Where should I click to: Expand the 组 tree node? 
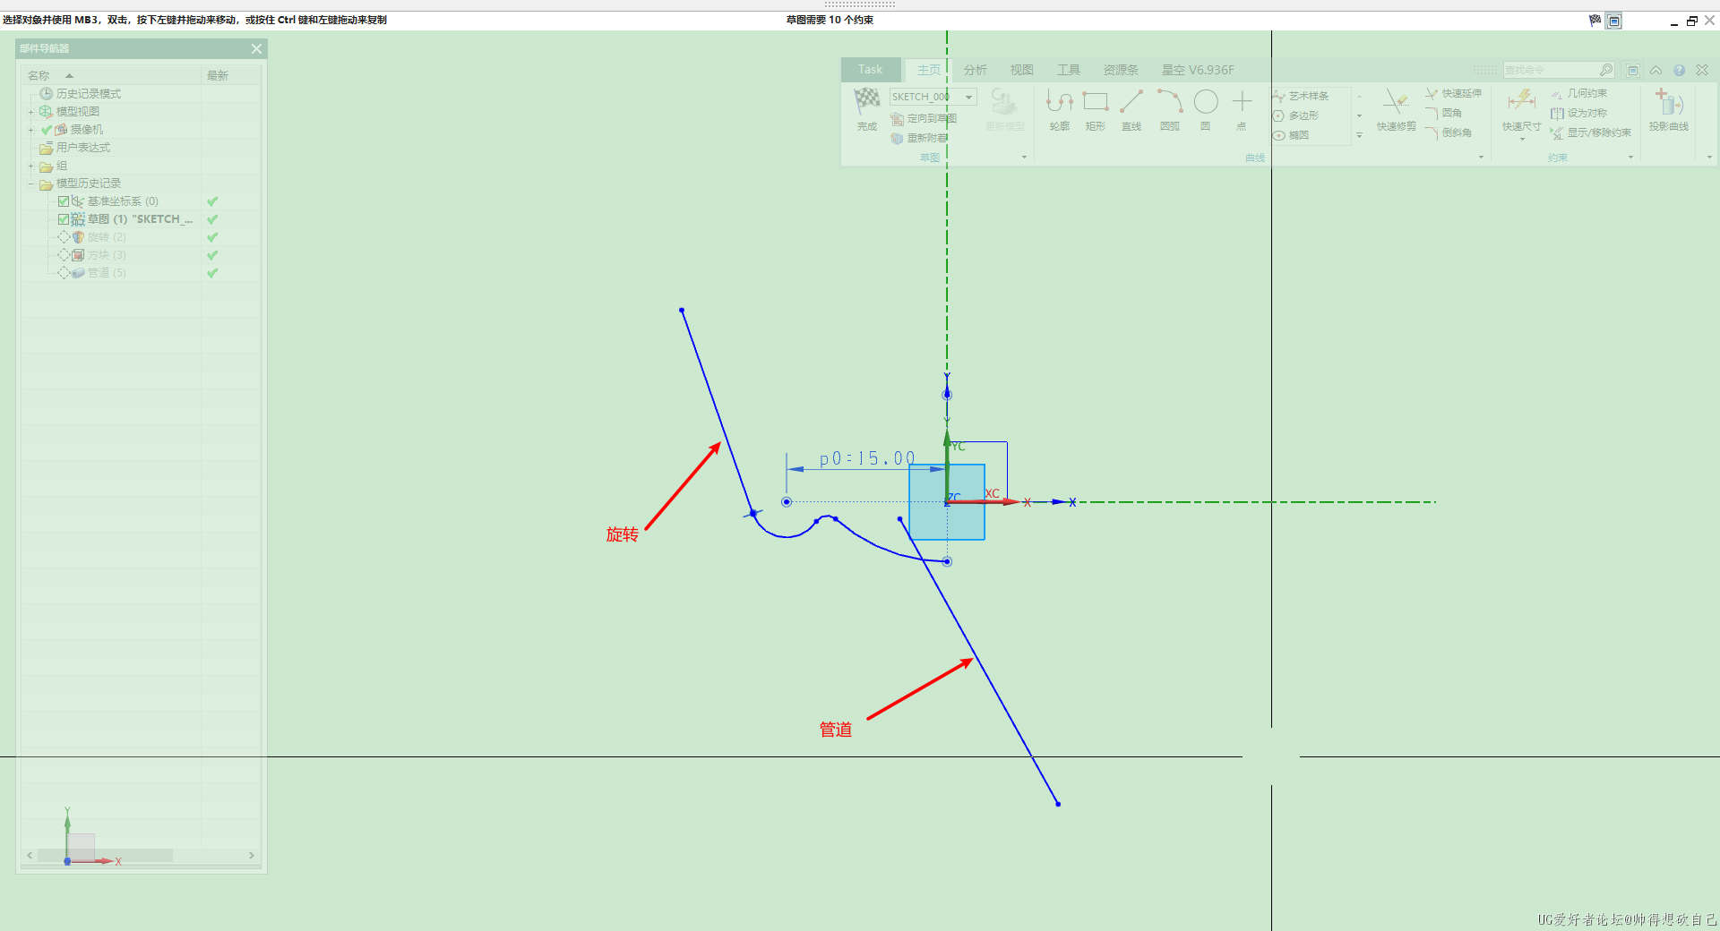click(30, 166)
